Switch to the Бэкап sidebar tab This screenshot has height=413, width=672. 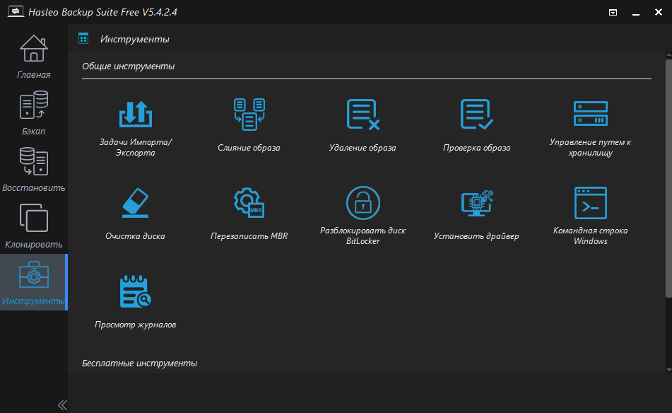[x=33, y=112]
